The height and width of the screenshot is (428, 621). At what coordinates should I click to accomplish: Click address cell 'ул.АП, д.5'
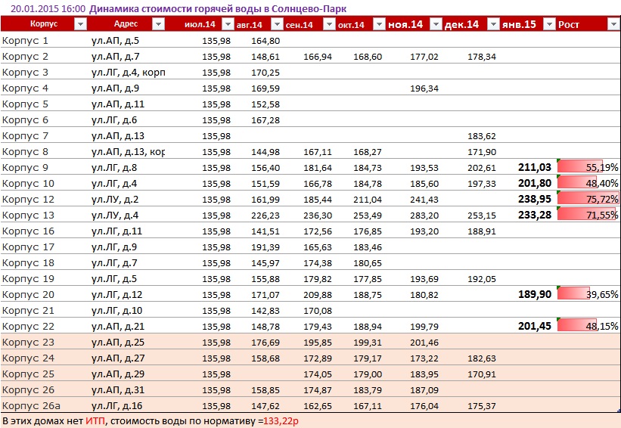tap(115, 40)
